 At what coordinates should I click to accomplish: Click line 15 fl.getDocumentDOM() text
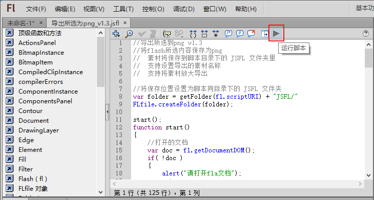[219, 150]
